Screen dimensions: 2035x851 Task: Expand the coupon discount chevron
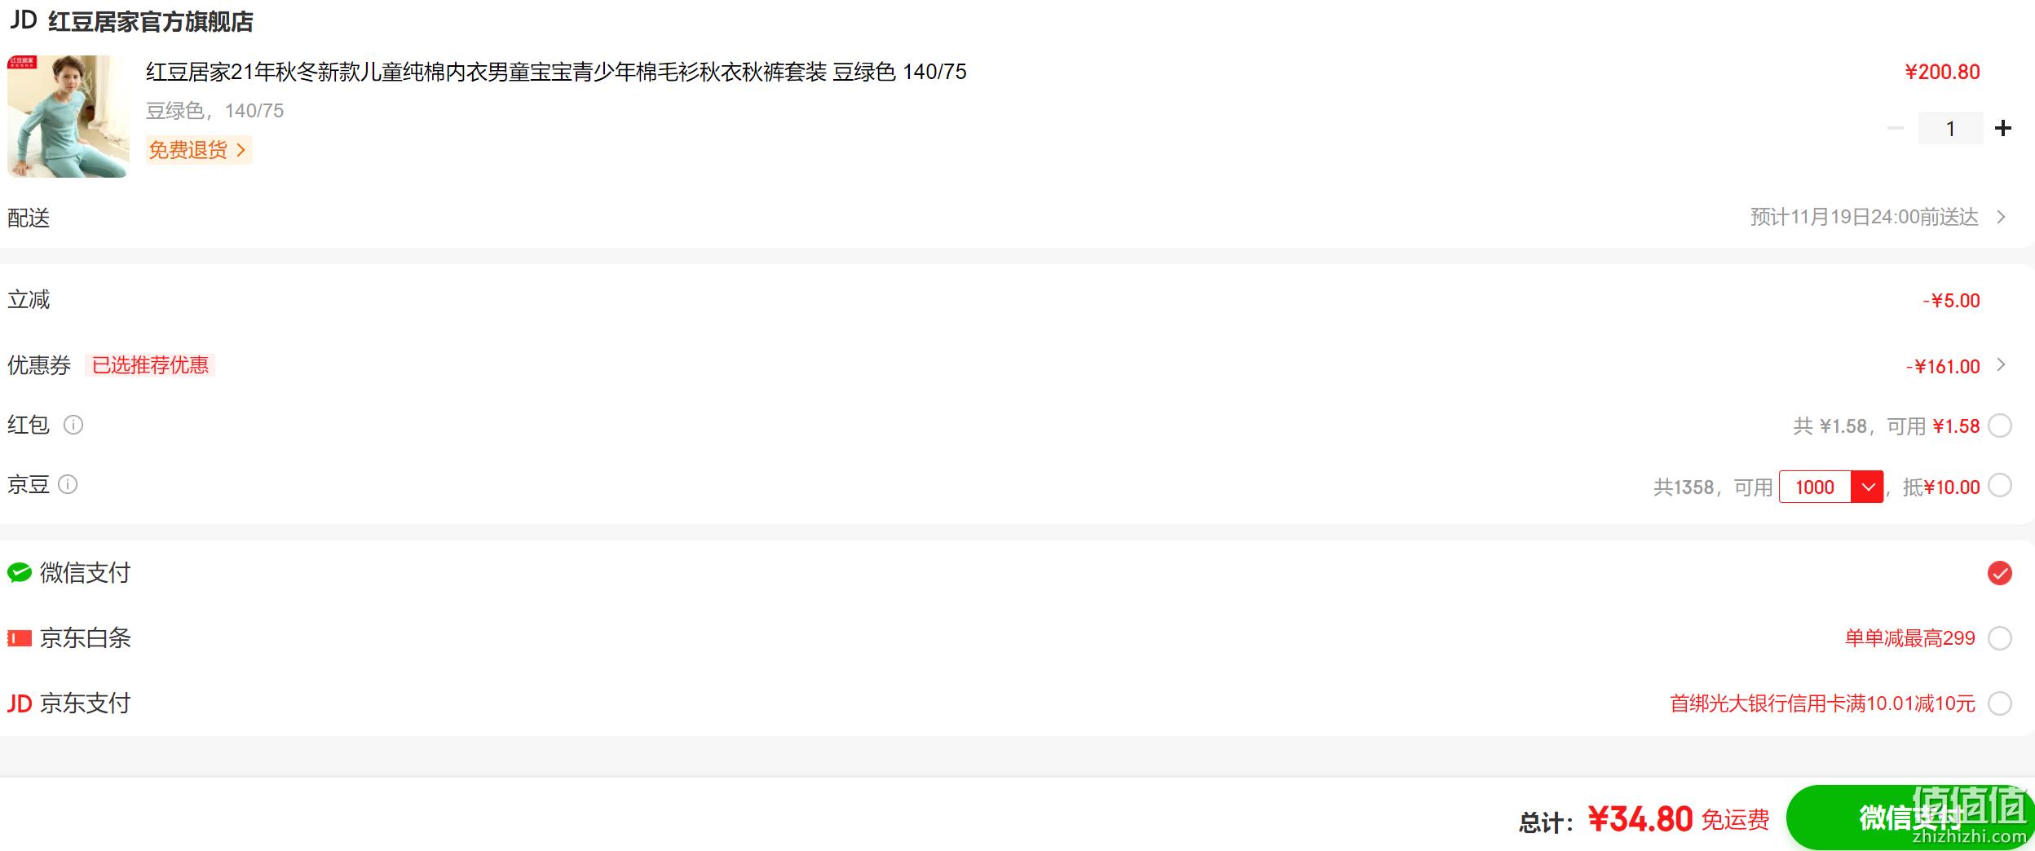(x=2002, y=365)
